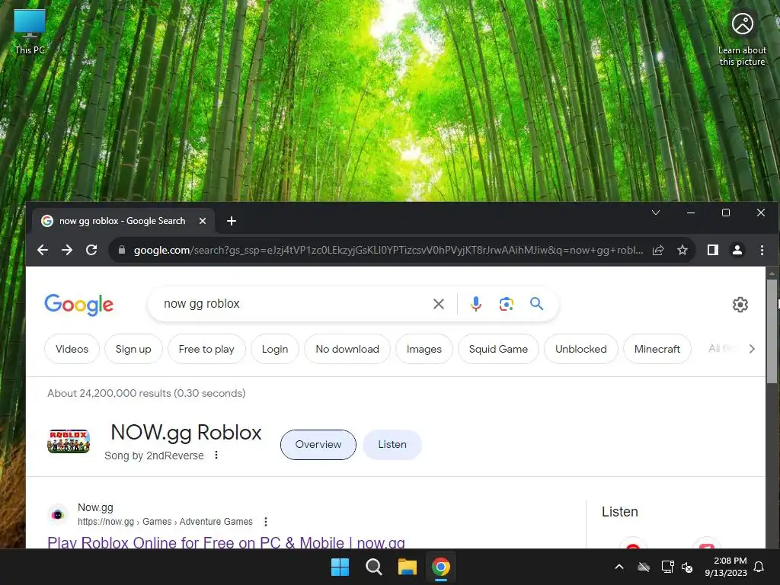Select the 'now gg roblox - Google Search' tab
Viewport: 780px width, 585px height.
tap(123, 221)
